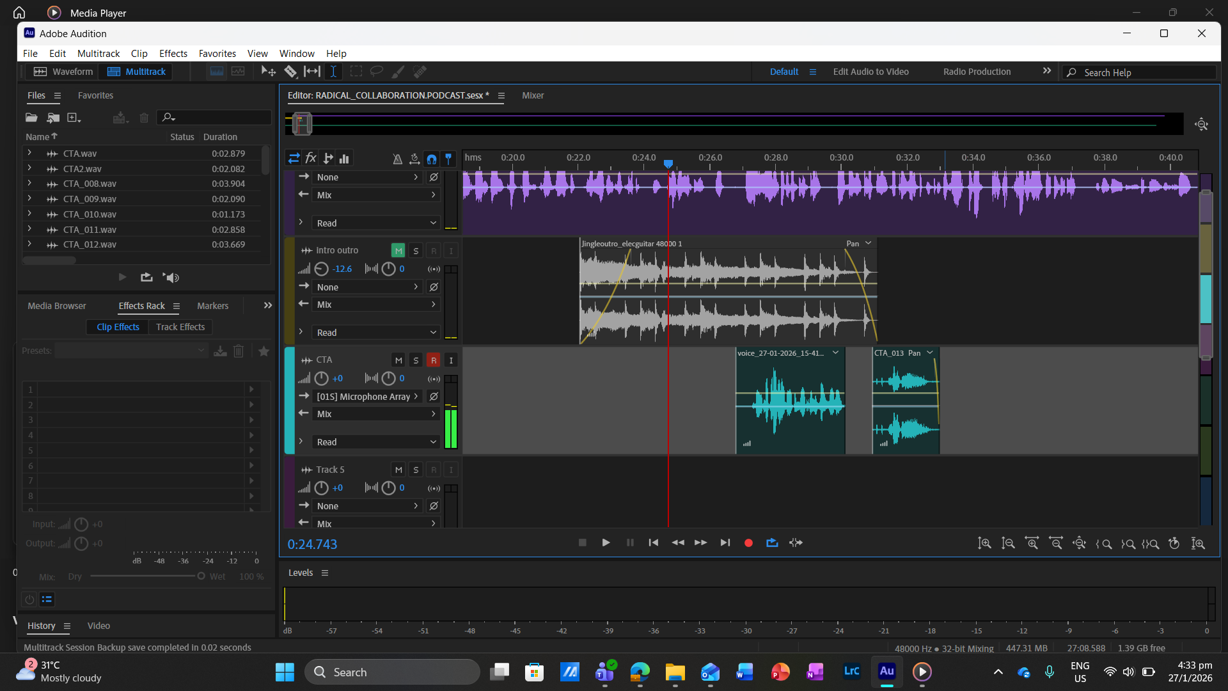Solo the CTA track
Image resolution: width=1228 pixels, height=691 pixels.
[x=416, y=360]
